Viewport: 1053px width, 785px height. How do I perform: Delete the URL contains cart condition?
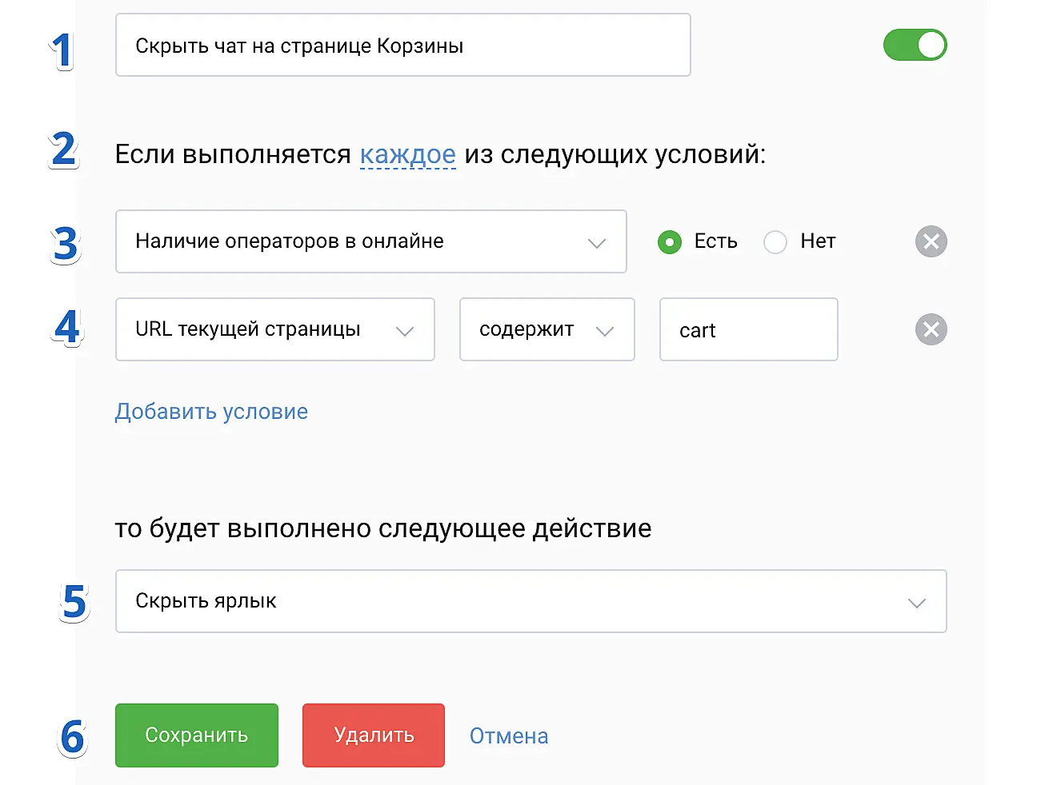931,329
